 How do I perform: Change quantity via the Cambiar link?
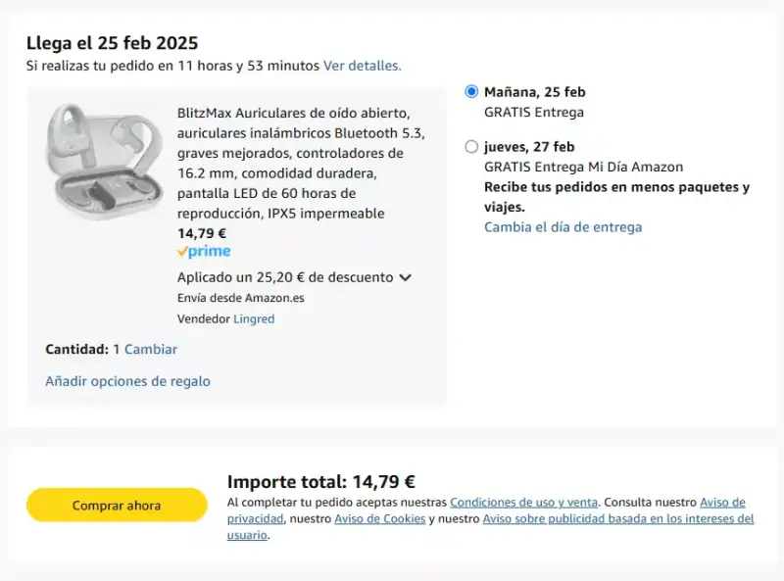tap(151, 349)
